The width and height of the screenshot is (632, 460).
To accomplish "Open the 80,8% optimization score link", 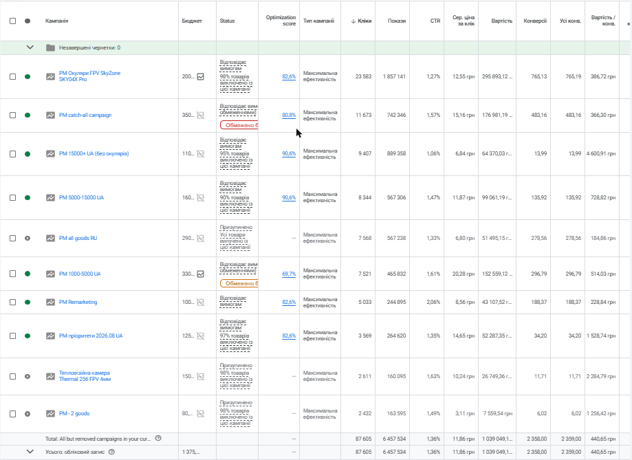I will click(289, 115).
